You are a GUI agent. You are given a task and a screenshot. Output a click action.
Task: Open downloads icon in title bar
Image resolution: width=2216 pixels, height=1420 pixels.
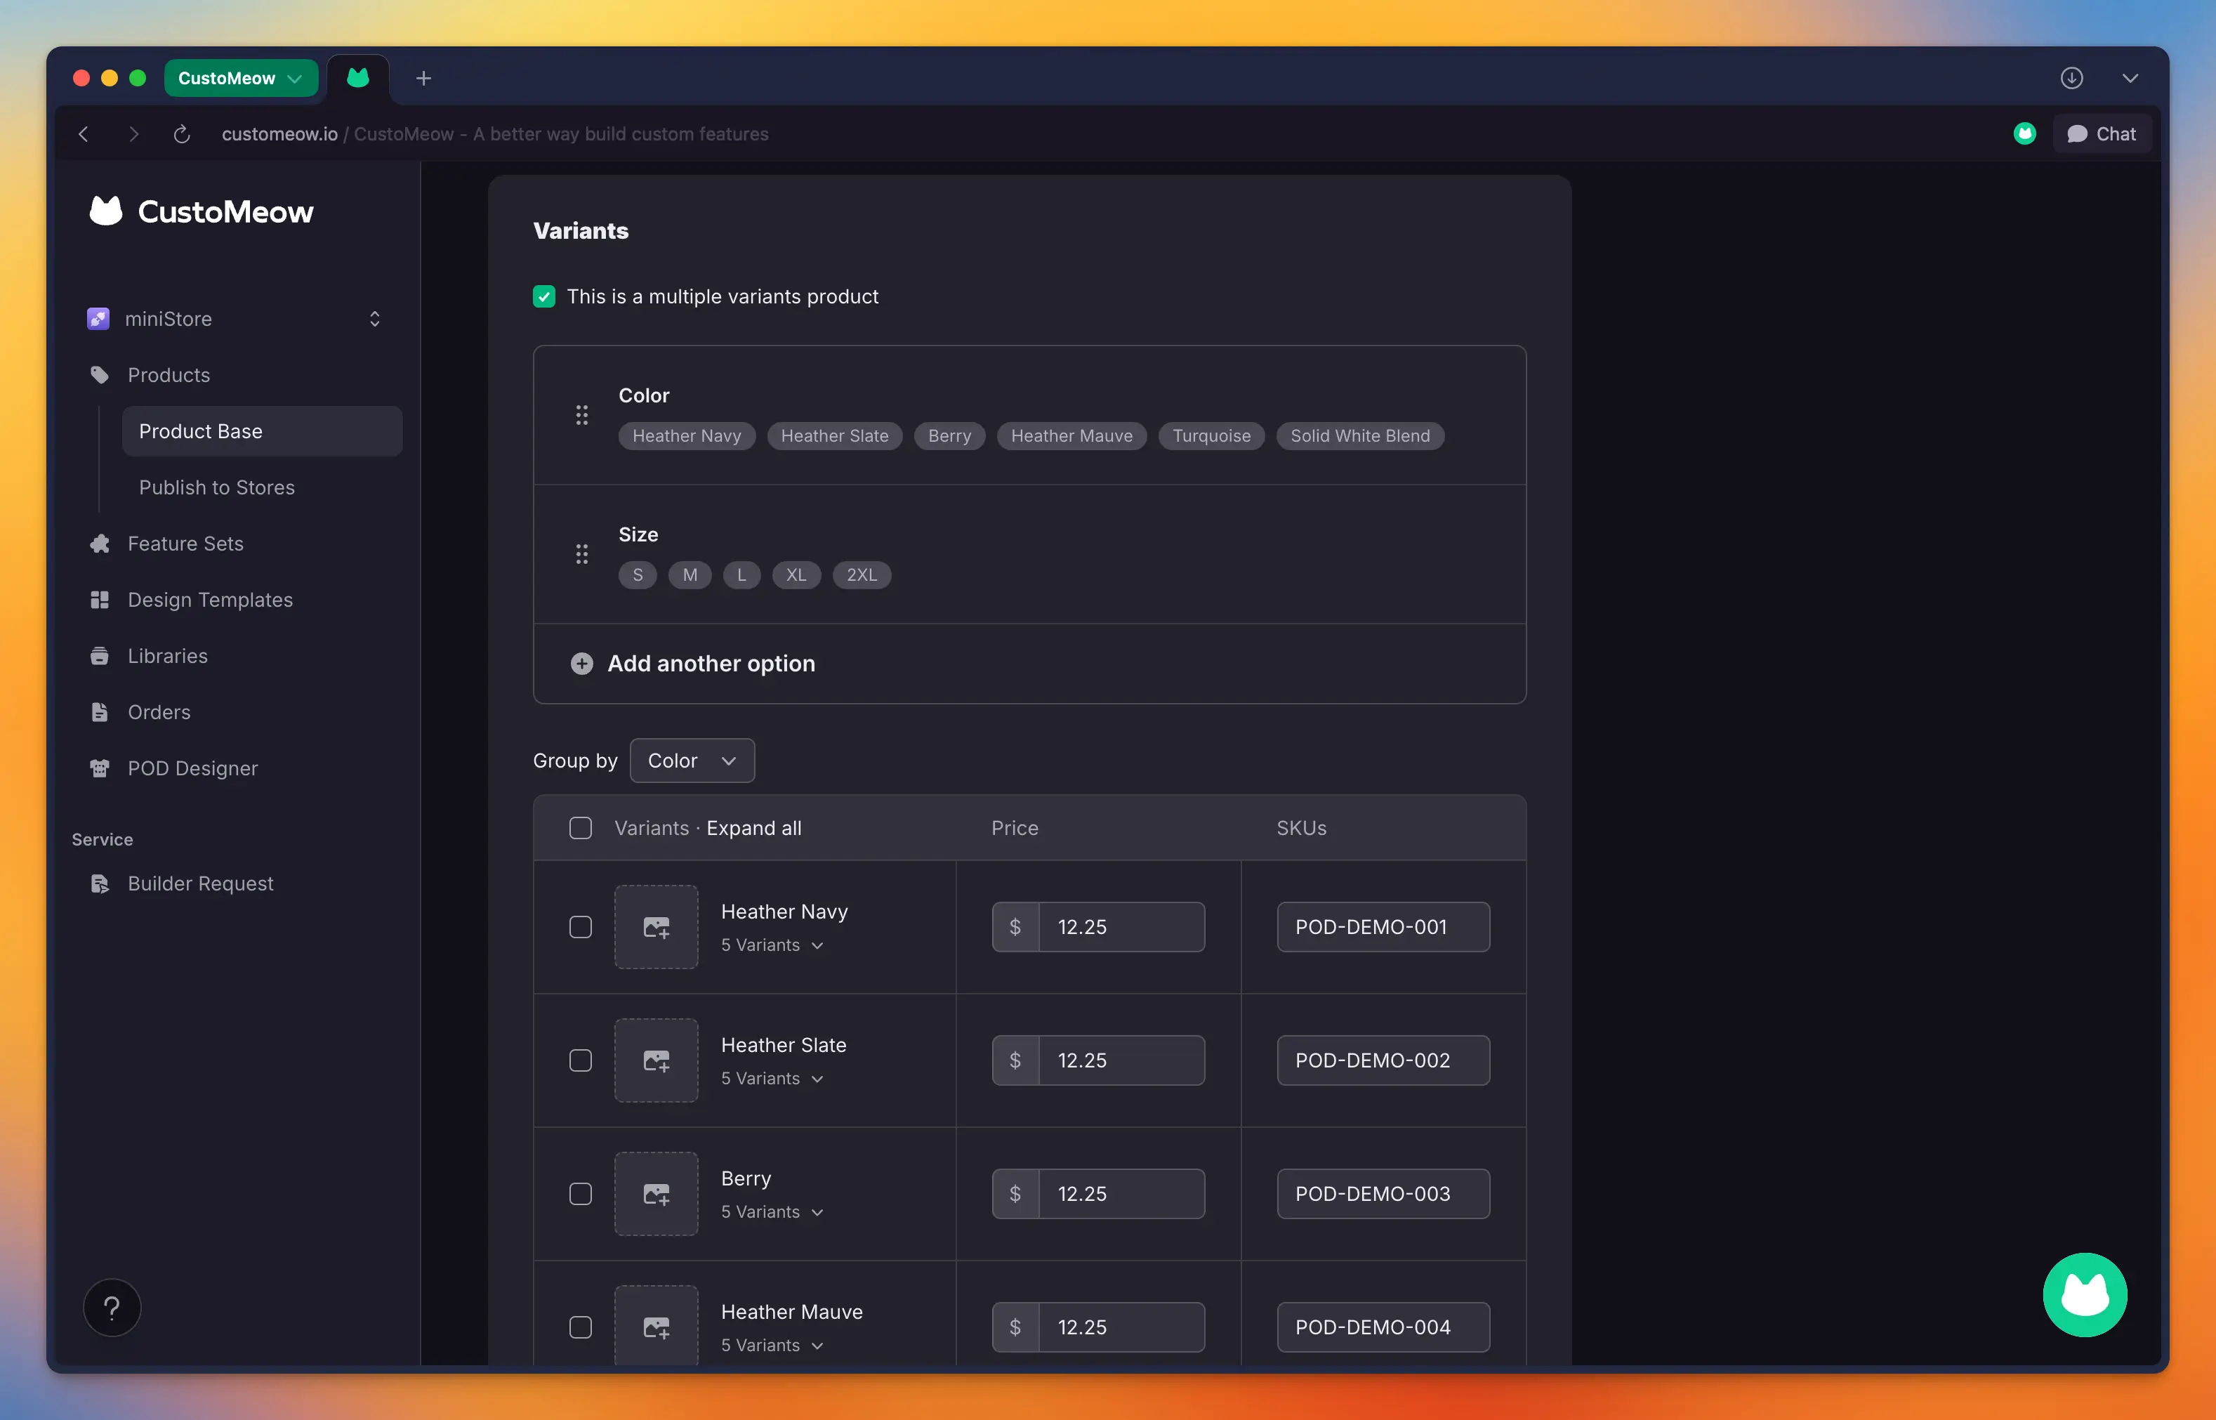coord(2071,79)
